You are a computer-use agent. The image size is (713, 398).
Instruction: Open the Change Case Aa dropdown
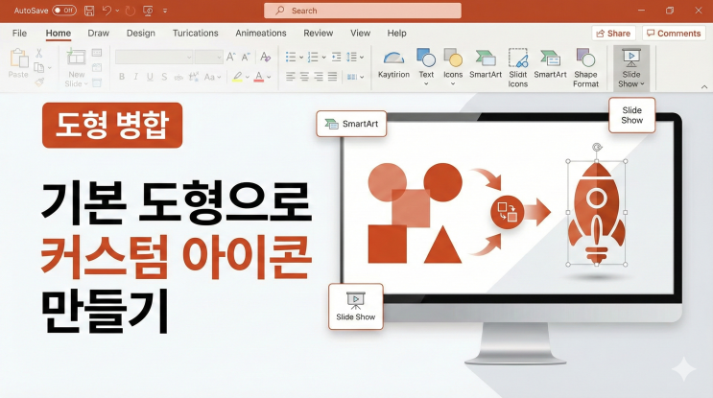coord(212,77)
